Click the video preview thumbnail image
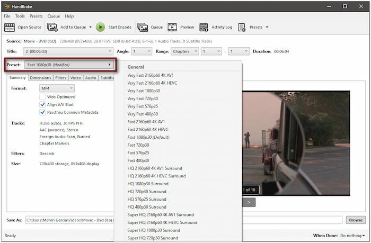 296,143
